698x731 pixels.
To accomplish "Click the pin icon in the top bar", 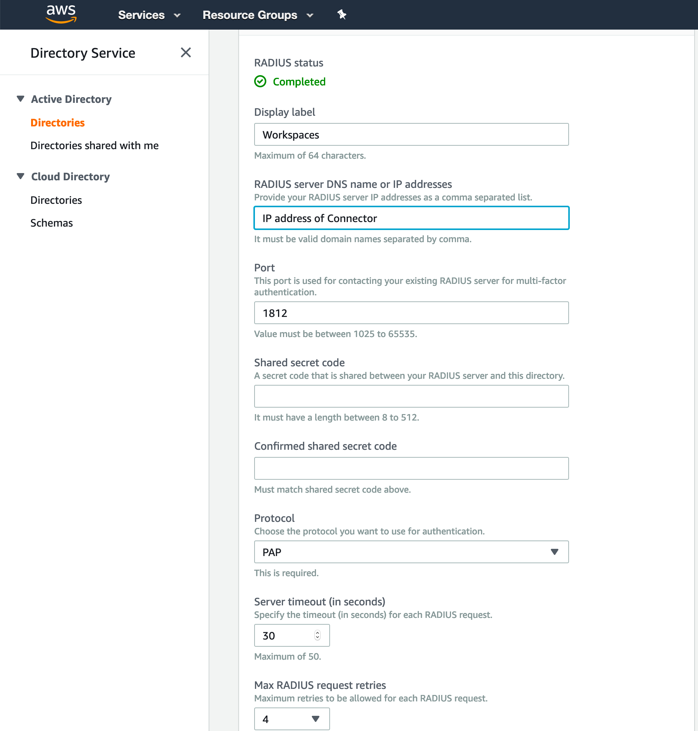I will click(341, 14).
